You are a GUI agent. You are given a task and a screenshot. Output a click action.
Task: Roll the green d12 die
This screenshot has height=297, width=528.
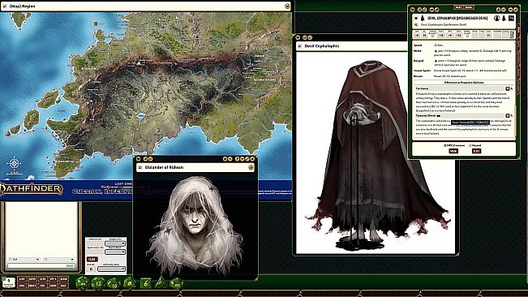click(x=97, y=283)
